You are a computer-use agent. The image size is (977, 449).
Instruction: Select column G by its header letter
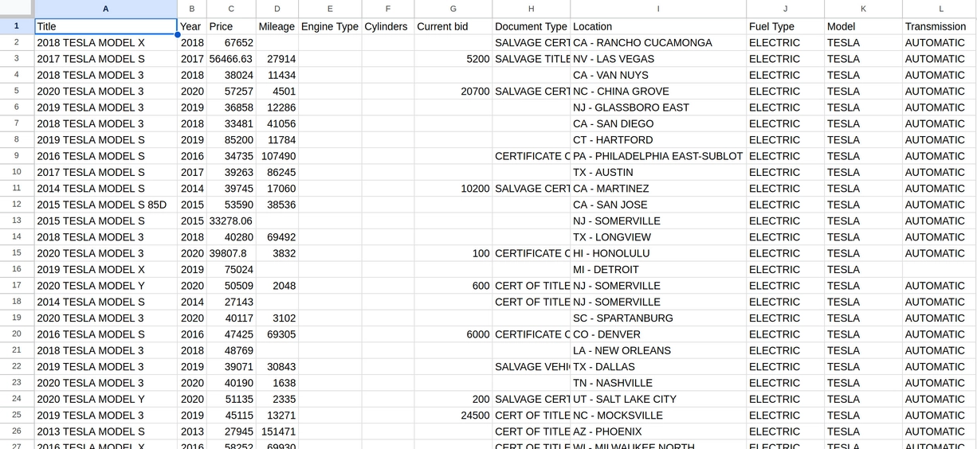(453, 8)
